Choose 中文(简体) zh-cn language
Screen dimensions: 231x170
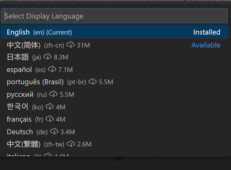(x=114, y=45)
